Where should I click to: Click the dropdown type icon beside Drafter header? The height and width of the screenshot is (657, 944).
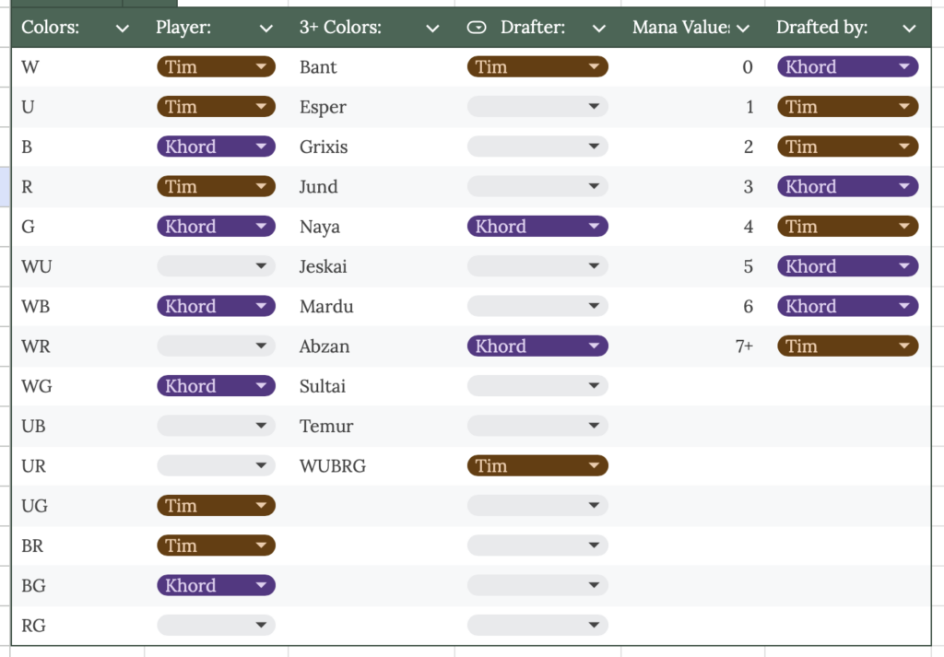pos(477,28)
